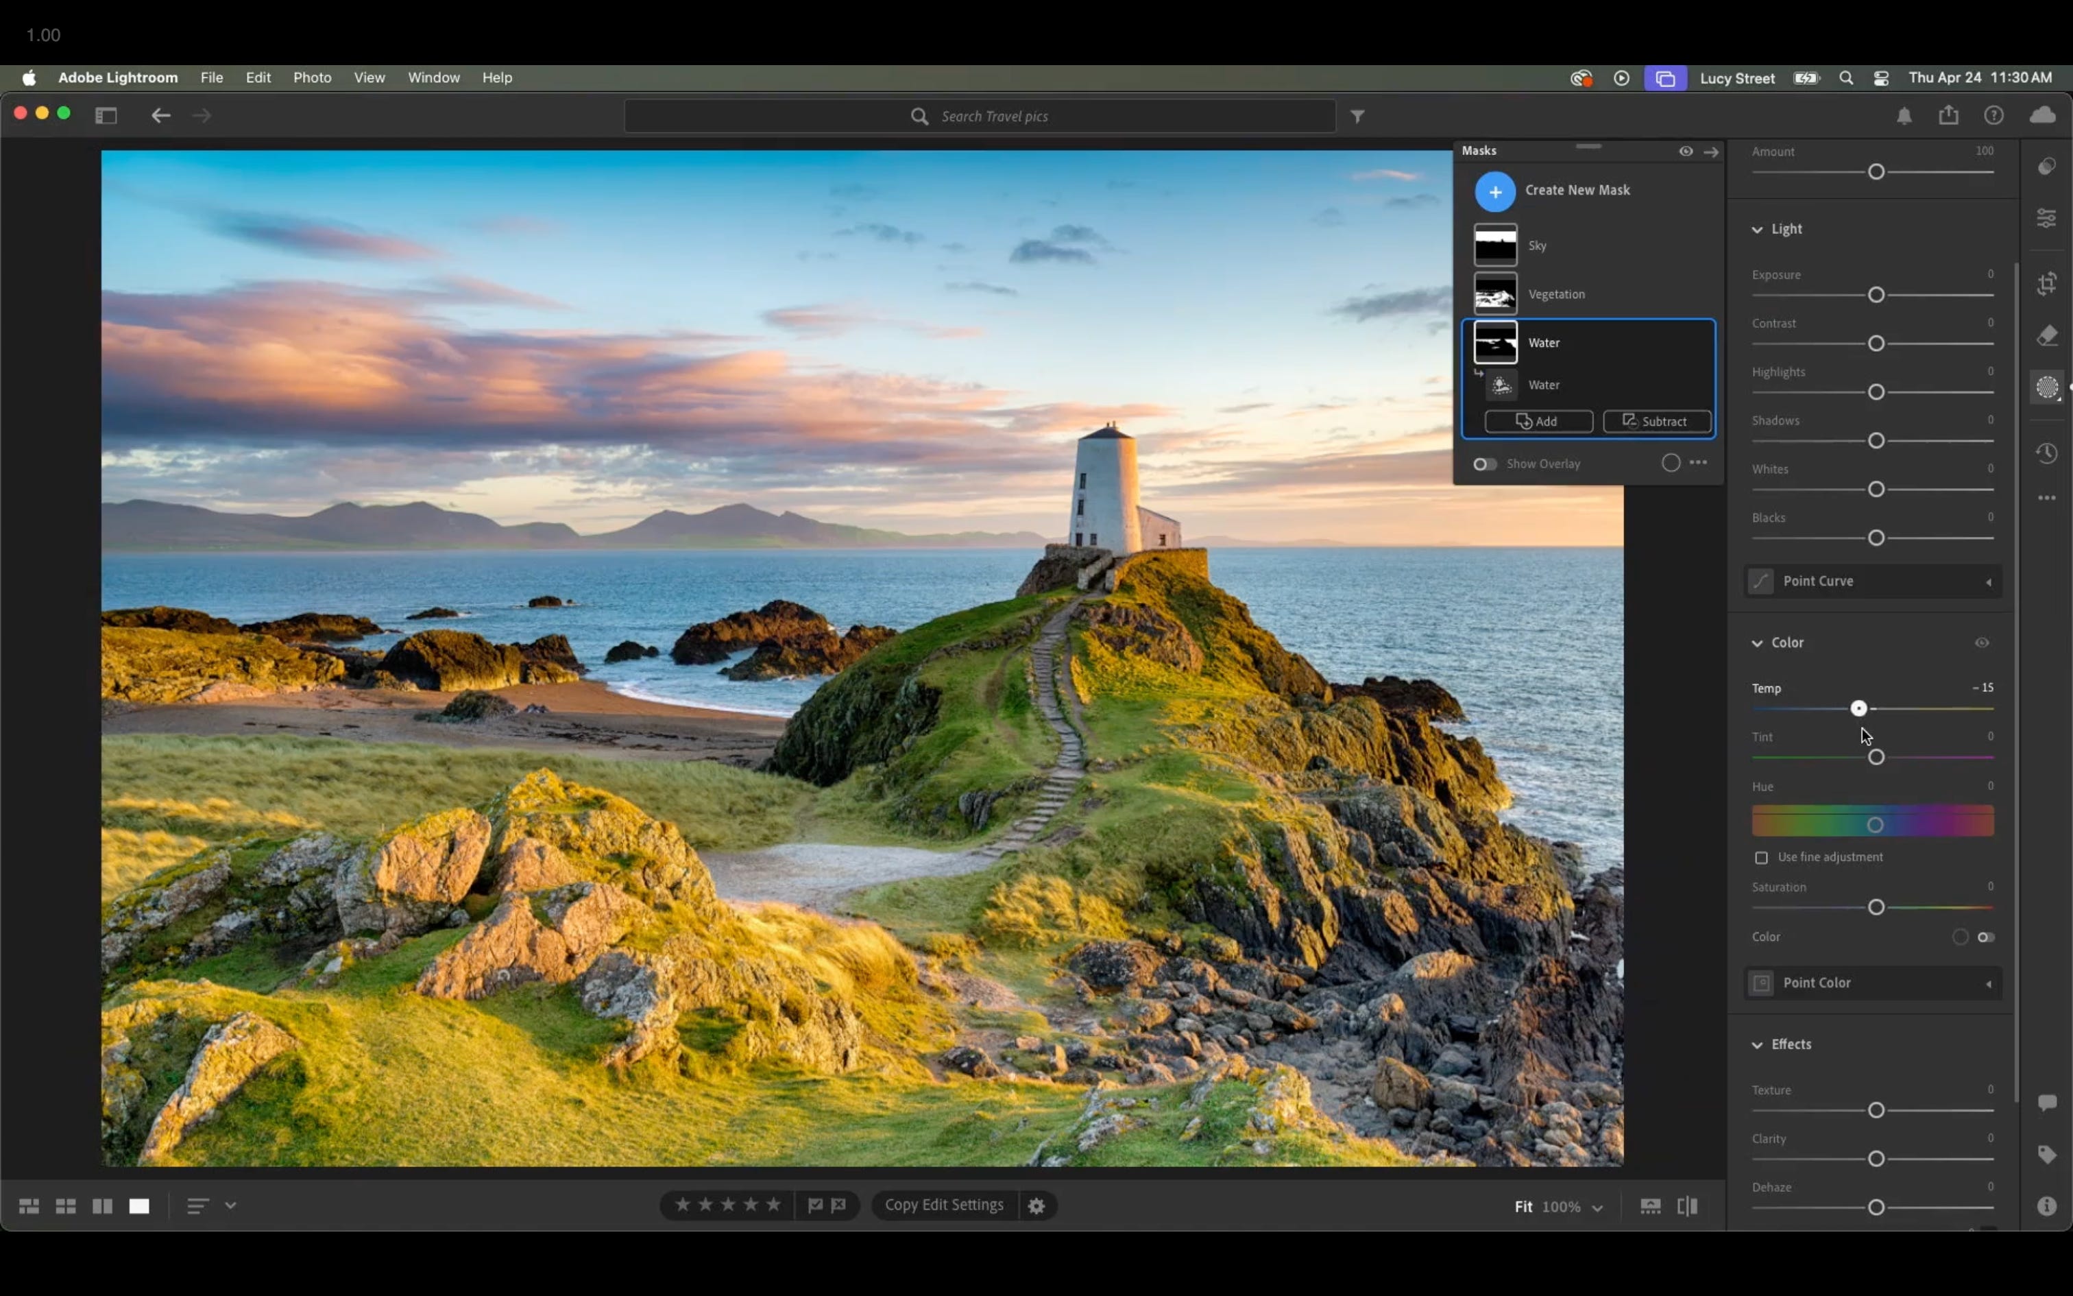This screenshot has width=2073, height=1296.
Task: Open the Photo menu
Action: point(312,77)
